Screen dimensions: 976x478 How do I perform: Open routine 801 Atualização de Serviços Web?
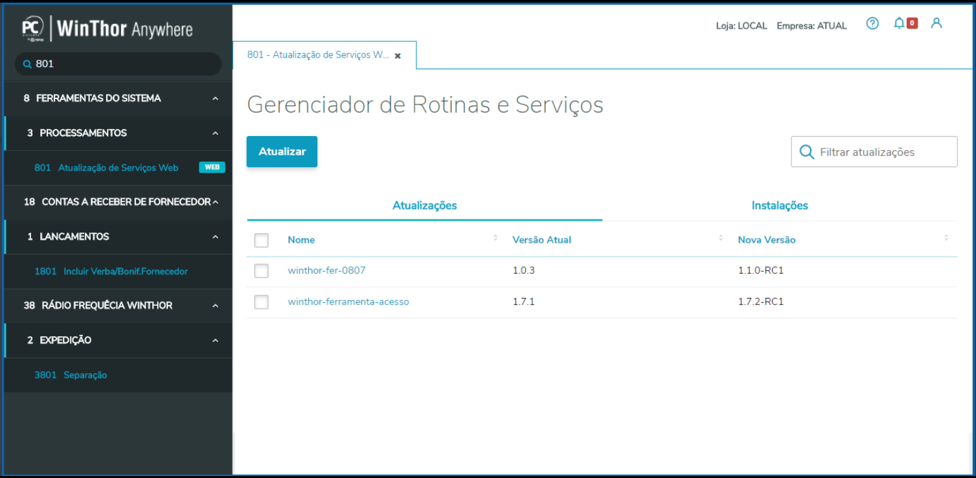click(106, 168)
